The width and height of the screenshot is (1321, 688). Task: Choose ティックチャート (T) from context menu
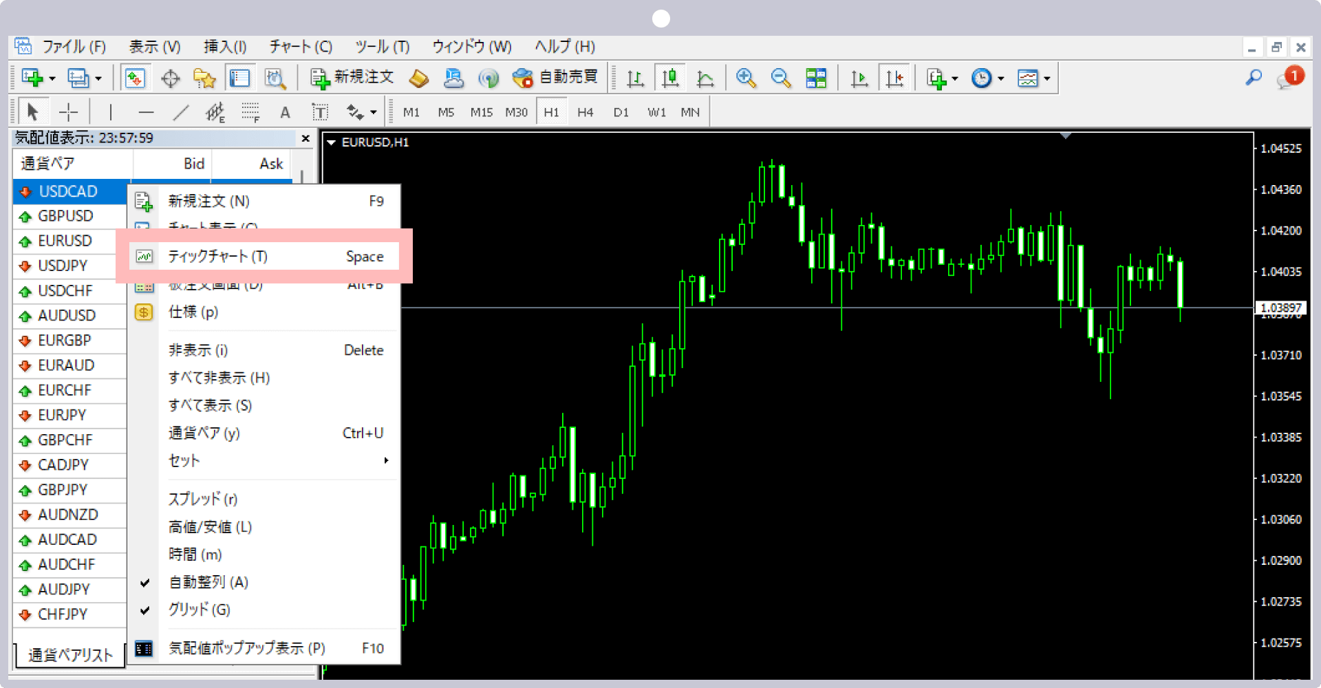coord(265,257)
